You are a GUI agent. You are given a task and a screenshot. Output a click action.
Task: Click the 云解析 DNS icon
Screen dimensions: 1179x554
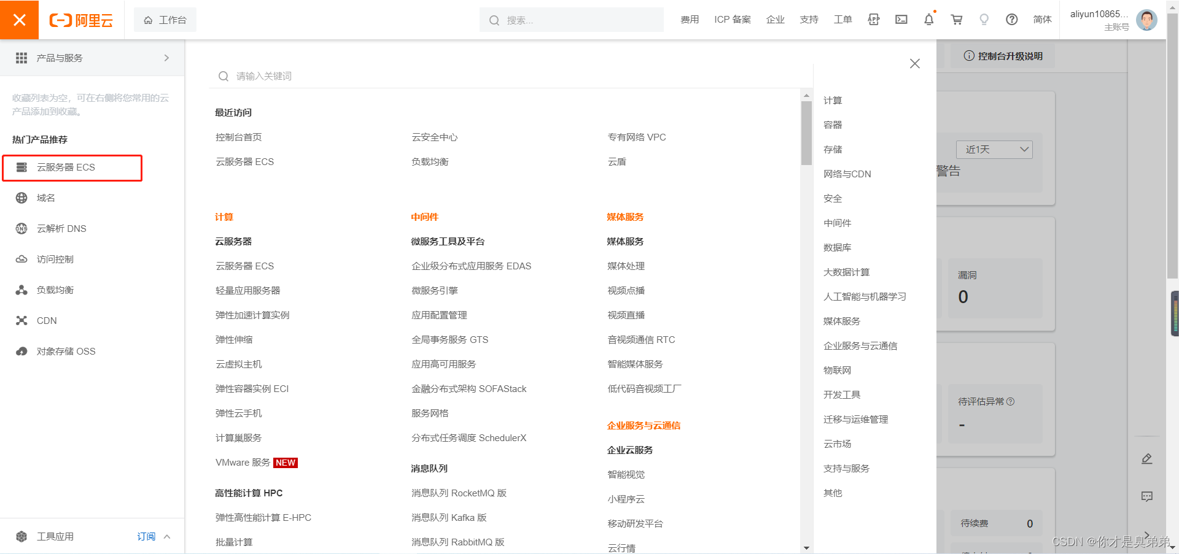pos(21,228)
